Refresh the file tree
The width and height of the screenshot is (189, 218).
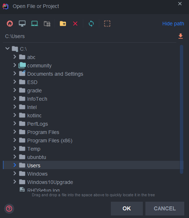(91, 24)
